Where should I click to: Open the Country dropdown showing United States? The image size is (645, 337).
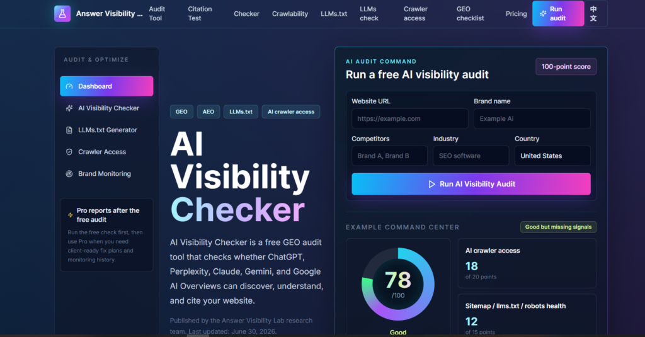pos(552,156)
